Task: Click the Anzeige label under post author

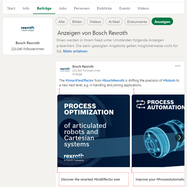Action: click(x=77, y=74)
